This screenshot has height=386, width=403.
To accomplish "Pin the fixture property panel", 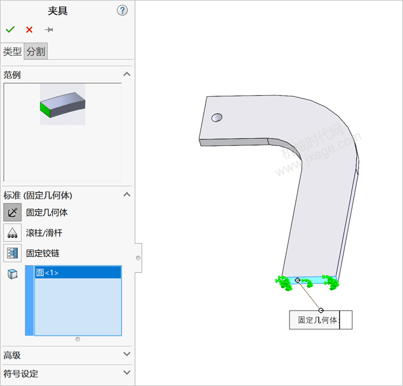I will 48,29.
